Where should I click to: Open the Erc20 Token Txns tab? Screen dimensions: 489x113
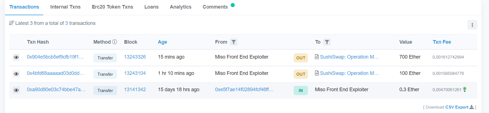[x=113, y=7]
